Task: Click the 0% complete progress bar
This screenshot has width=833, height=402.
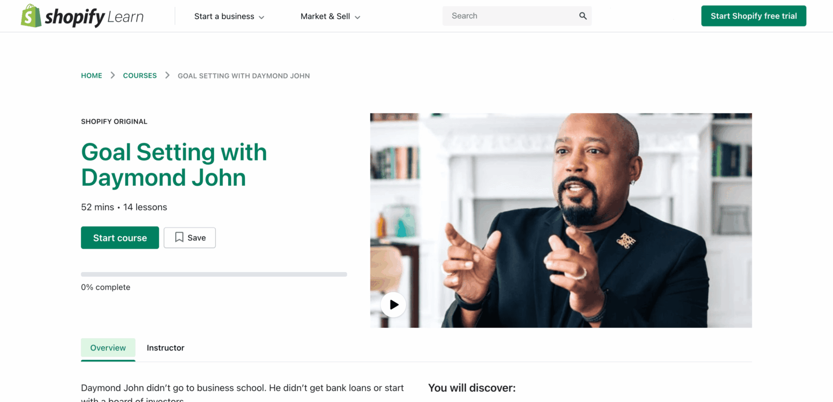Action: point(214,274)
